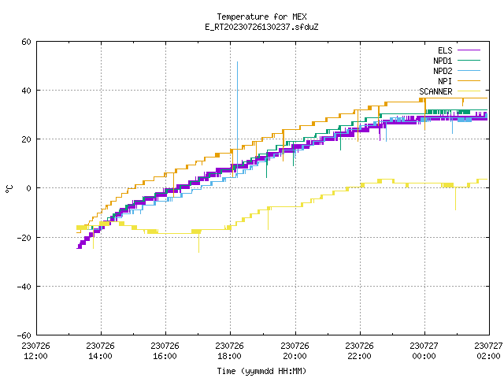Click the x-axis tick label 230726 20:00
This screenshot has height=378, width=504.
[295, 351]
